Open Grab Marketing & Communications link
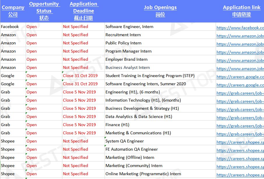Image resolution: width=264 pixels, height=179 pixels. 240,134
